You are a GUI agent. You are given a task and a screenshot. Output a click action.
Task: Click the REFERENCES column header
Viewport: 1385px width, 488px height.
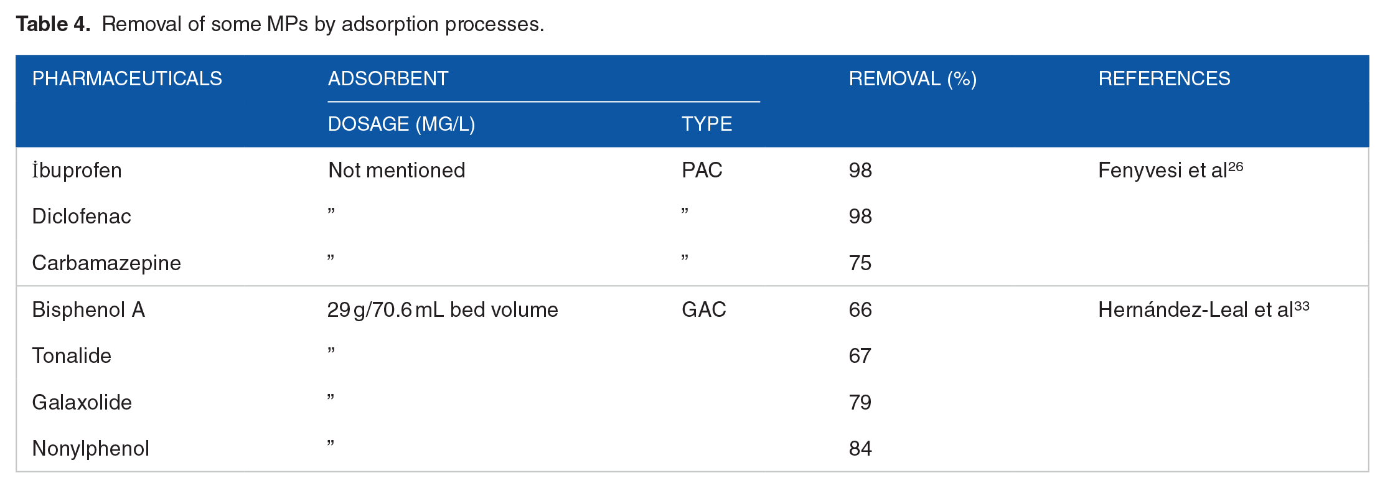click(x=1164, y=78)
